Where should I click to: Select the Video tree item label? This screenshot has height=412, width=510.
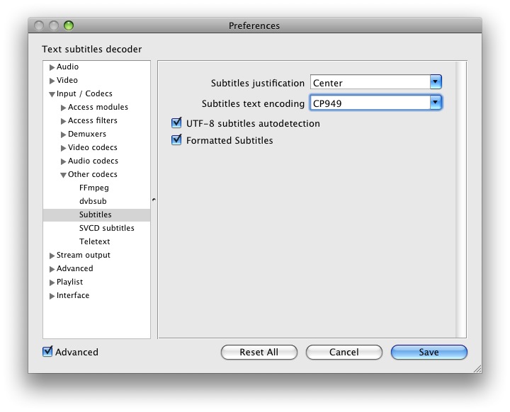click(67, 80)
